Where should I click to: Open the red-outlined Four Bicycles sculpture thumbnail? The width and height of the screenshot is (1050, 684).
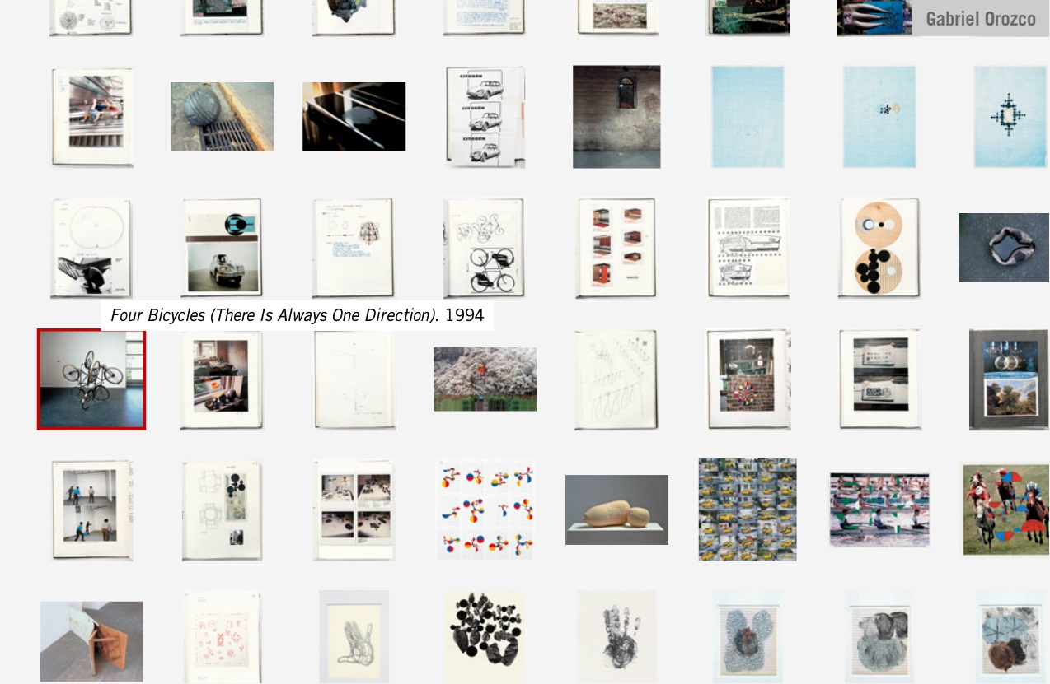91,379
